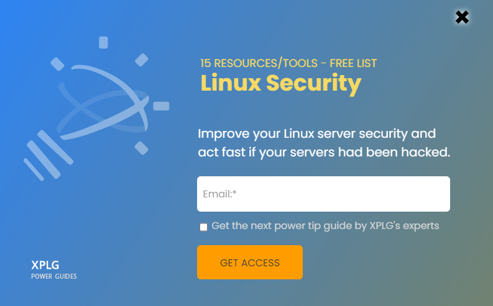Screen dimensions: 493x306
Task: Click the upper-left diamond ray of bulb
Action: point(57,64)
